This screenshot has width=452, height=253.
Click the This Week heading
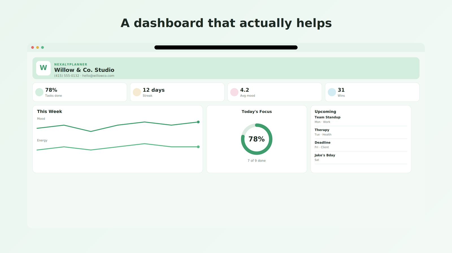(49, 112)
